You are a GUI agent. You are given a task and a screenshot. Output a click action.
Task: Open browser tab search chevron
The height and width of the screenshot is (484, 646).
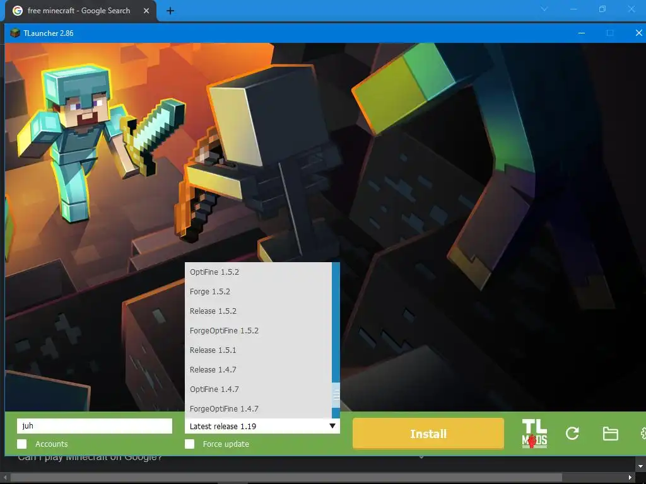click(x=544, y=9)
